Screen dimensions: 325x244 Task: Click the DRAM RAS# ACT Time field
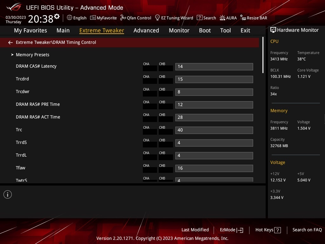point(214,118)
